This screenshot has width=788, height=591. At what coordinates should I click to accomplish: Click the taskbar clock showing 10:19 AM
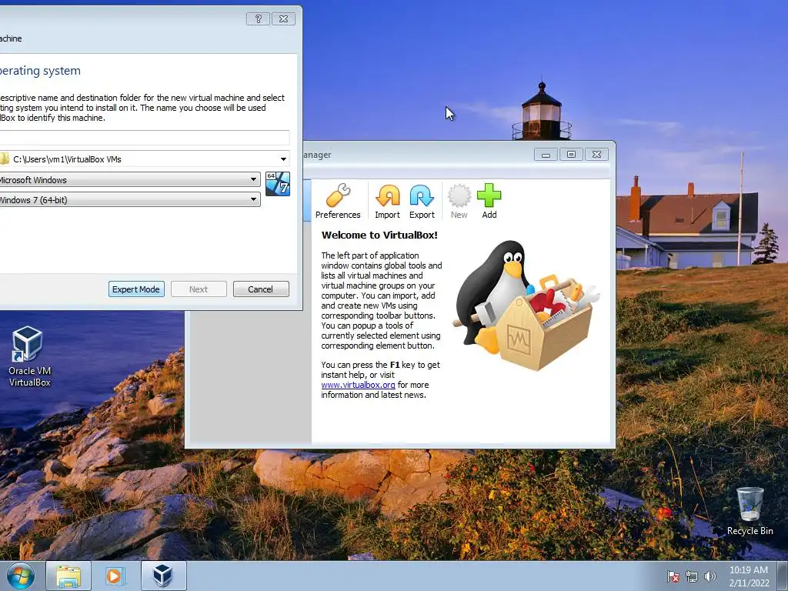749,576
